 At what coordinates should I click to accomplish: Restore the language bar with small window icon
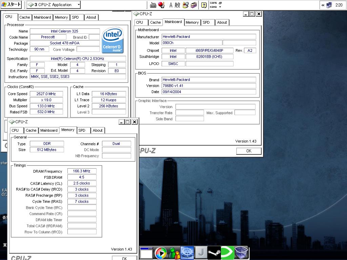(220, 3)
